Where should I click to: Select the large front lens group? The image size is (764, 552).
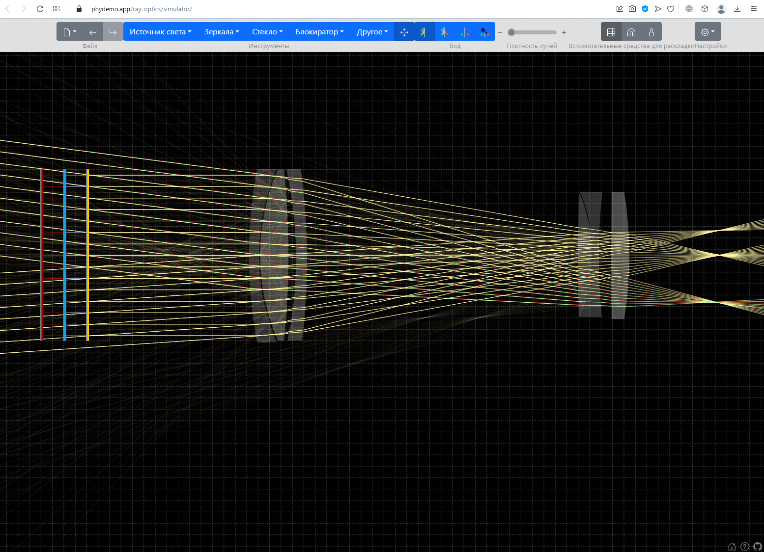pos(278,255)
